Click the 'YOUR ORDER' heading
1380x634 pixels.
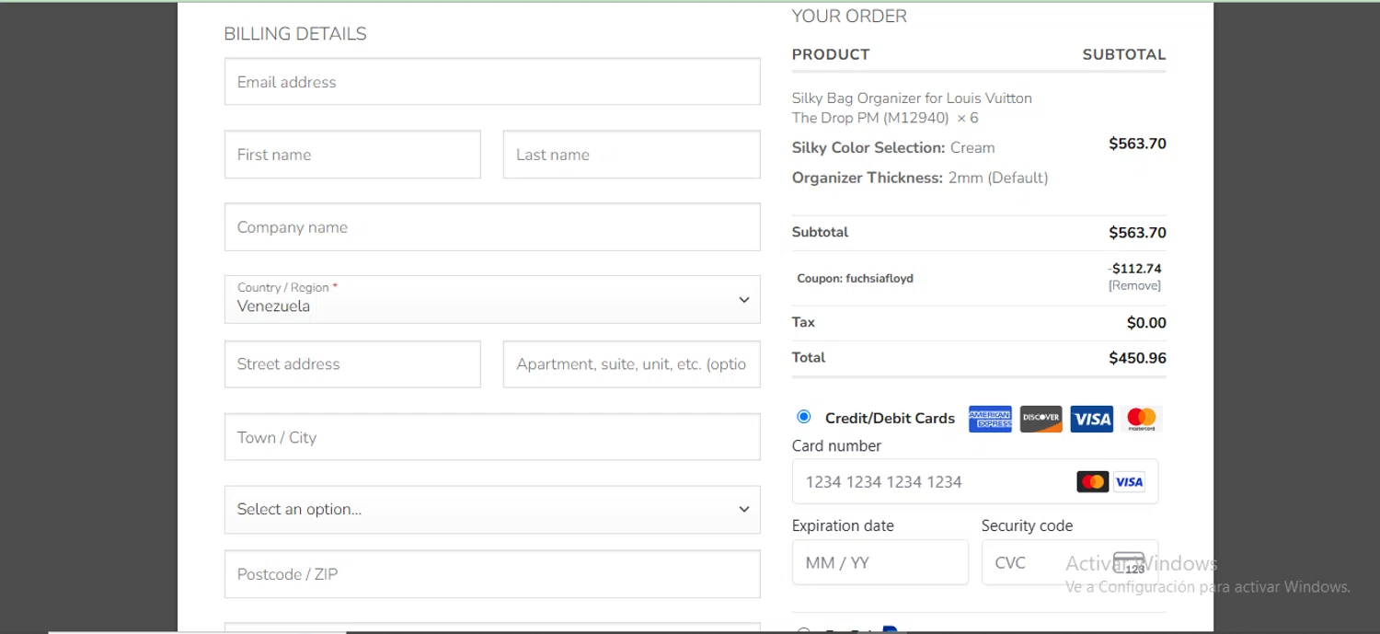click(x=849, y=17)
